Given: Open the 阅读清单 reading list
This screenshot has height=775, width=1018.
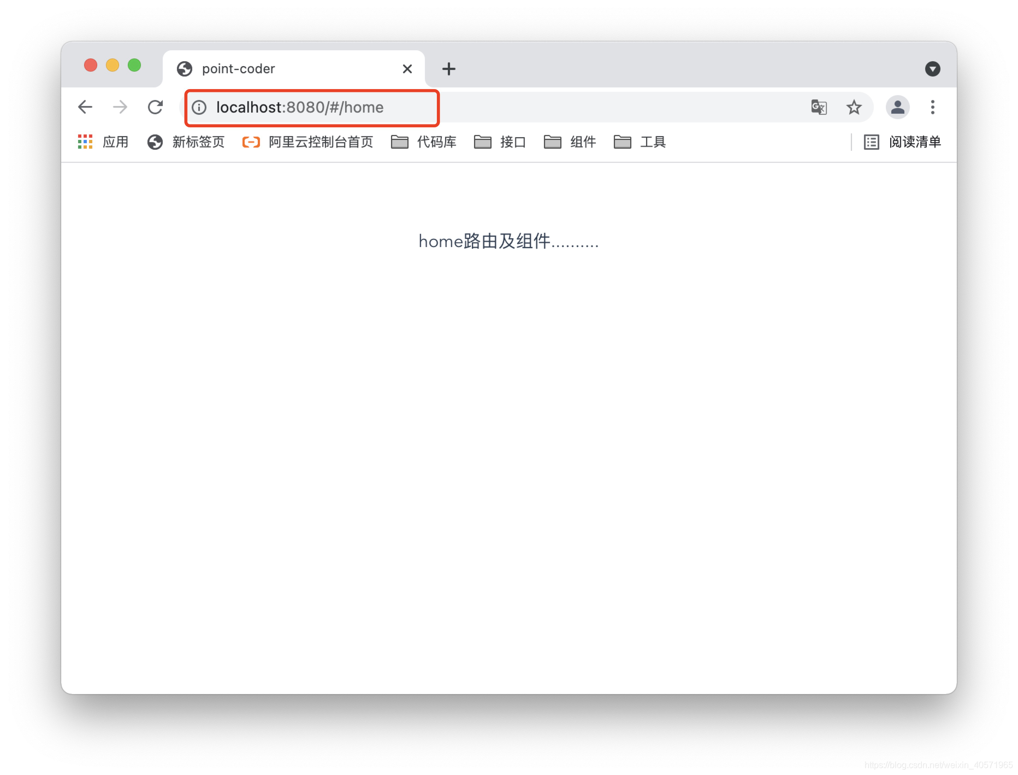Looking at the screenshot, I should pyautogui.click(x=903, y=142).
